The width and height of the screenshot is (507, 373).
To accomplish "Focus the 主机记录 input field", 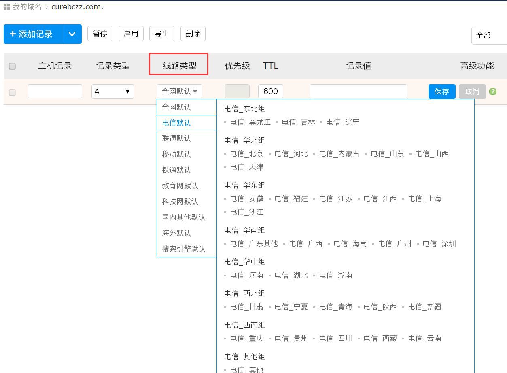I will [x=55, y=91].
